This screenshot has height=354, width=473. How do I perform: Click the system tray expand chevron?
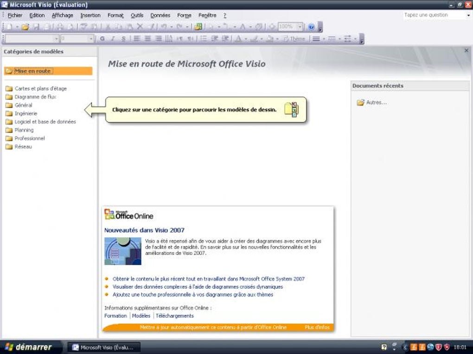coord(405,348)
